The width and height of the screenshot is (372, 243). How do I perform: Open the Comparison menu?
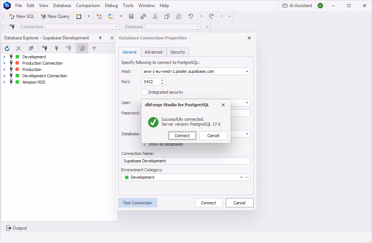point(88,6)
